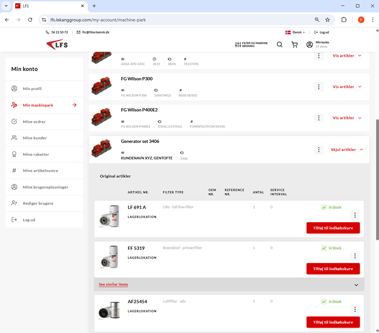Click the Mine ordrer checkmark icon
The width and height of the screenshot is (379, 333).
tap(14, 121)
